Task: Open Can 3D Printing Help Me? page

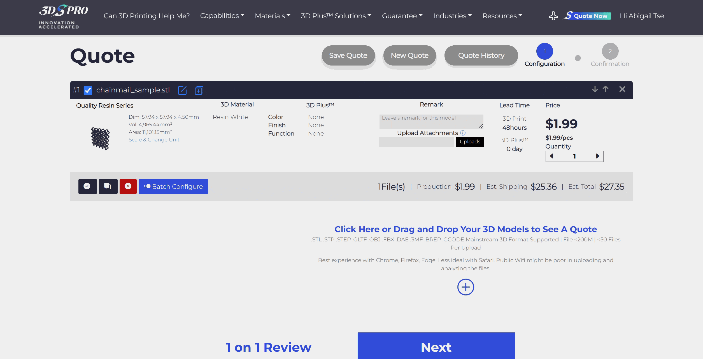Action: (147, 16)
